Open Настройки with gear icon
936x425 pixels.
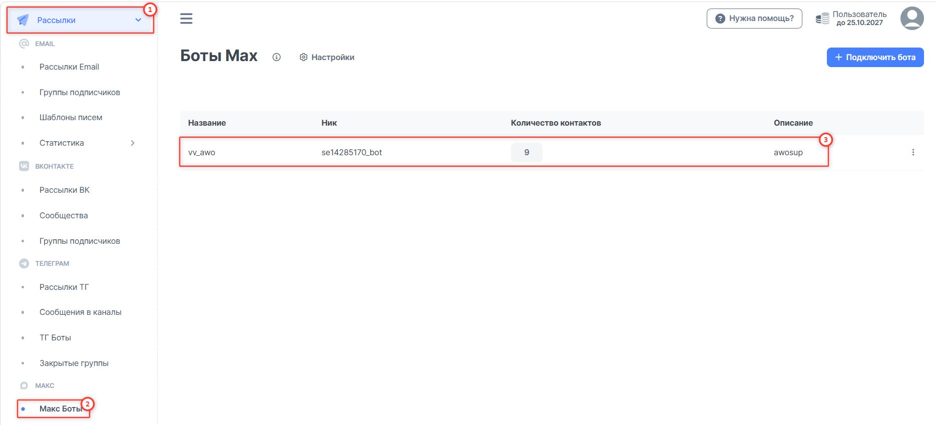(327, 57)
